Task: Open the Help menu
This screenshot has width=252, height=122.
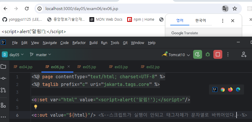Action: (x=152, y=43)
